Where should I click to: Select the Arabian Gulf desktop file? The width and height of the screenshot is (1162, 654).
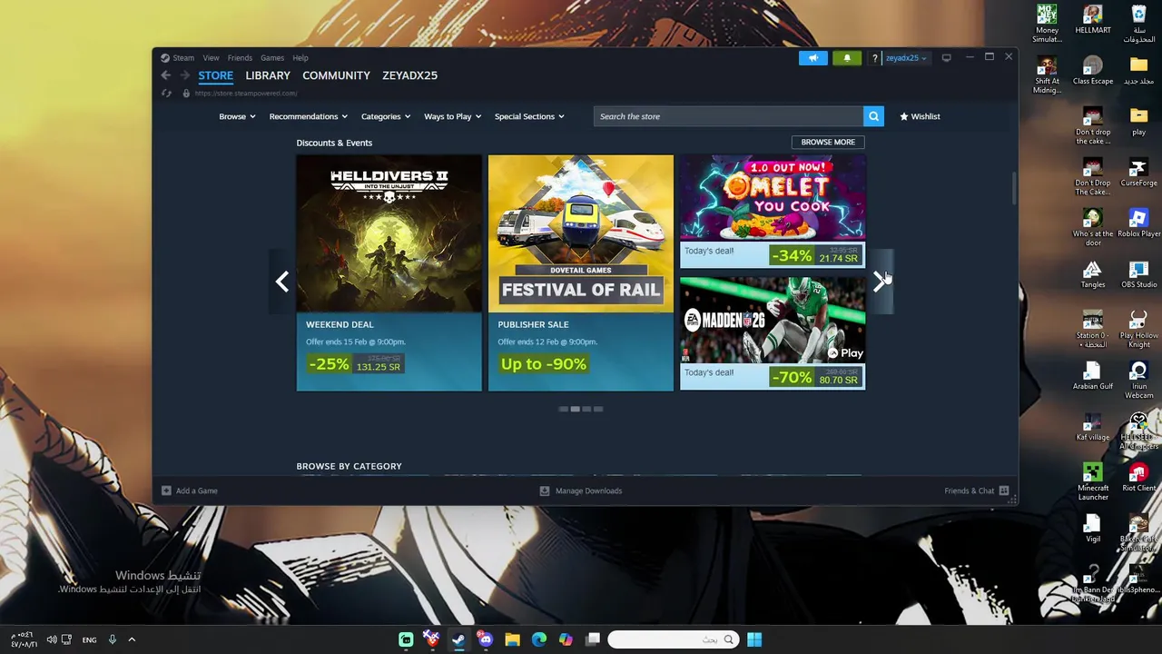click(1093, 376)
